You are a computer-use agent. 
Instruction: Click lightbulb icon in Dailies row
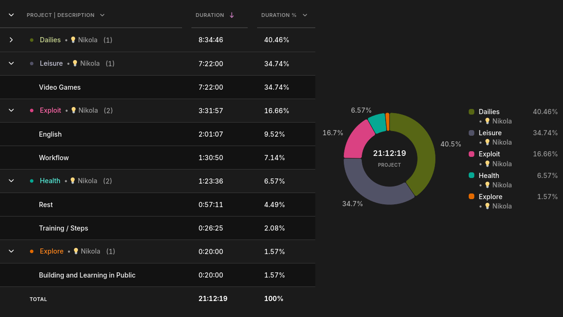pyautogui.click(x=73, y=40)
